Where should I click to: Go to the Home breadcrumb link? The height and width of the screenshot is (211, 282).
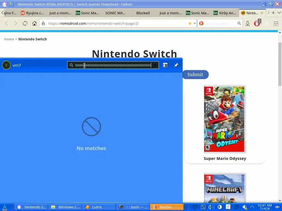9,39
